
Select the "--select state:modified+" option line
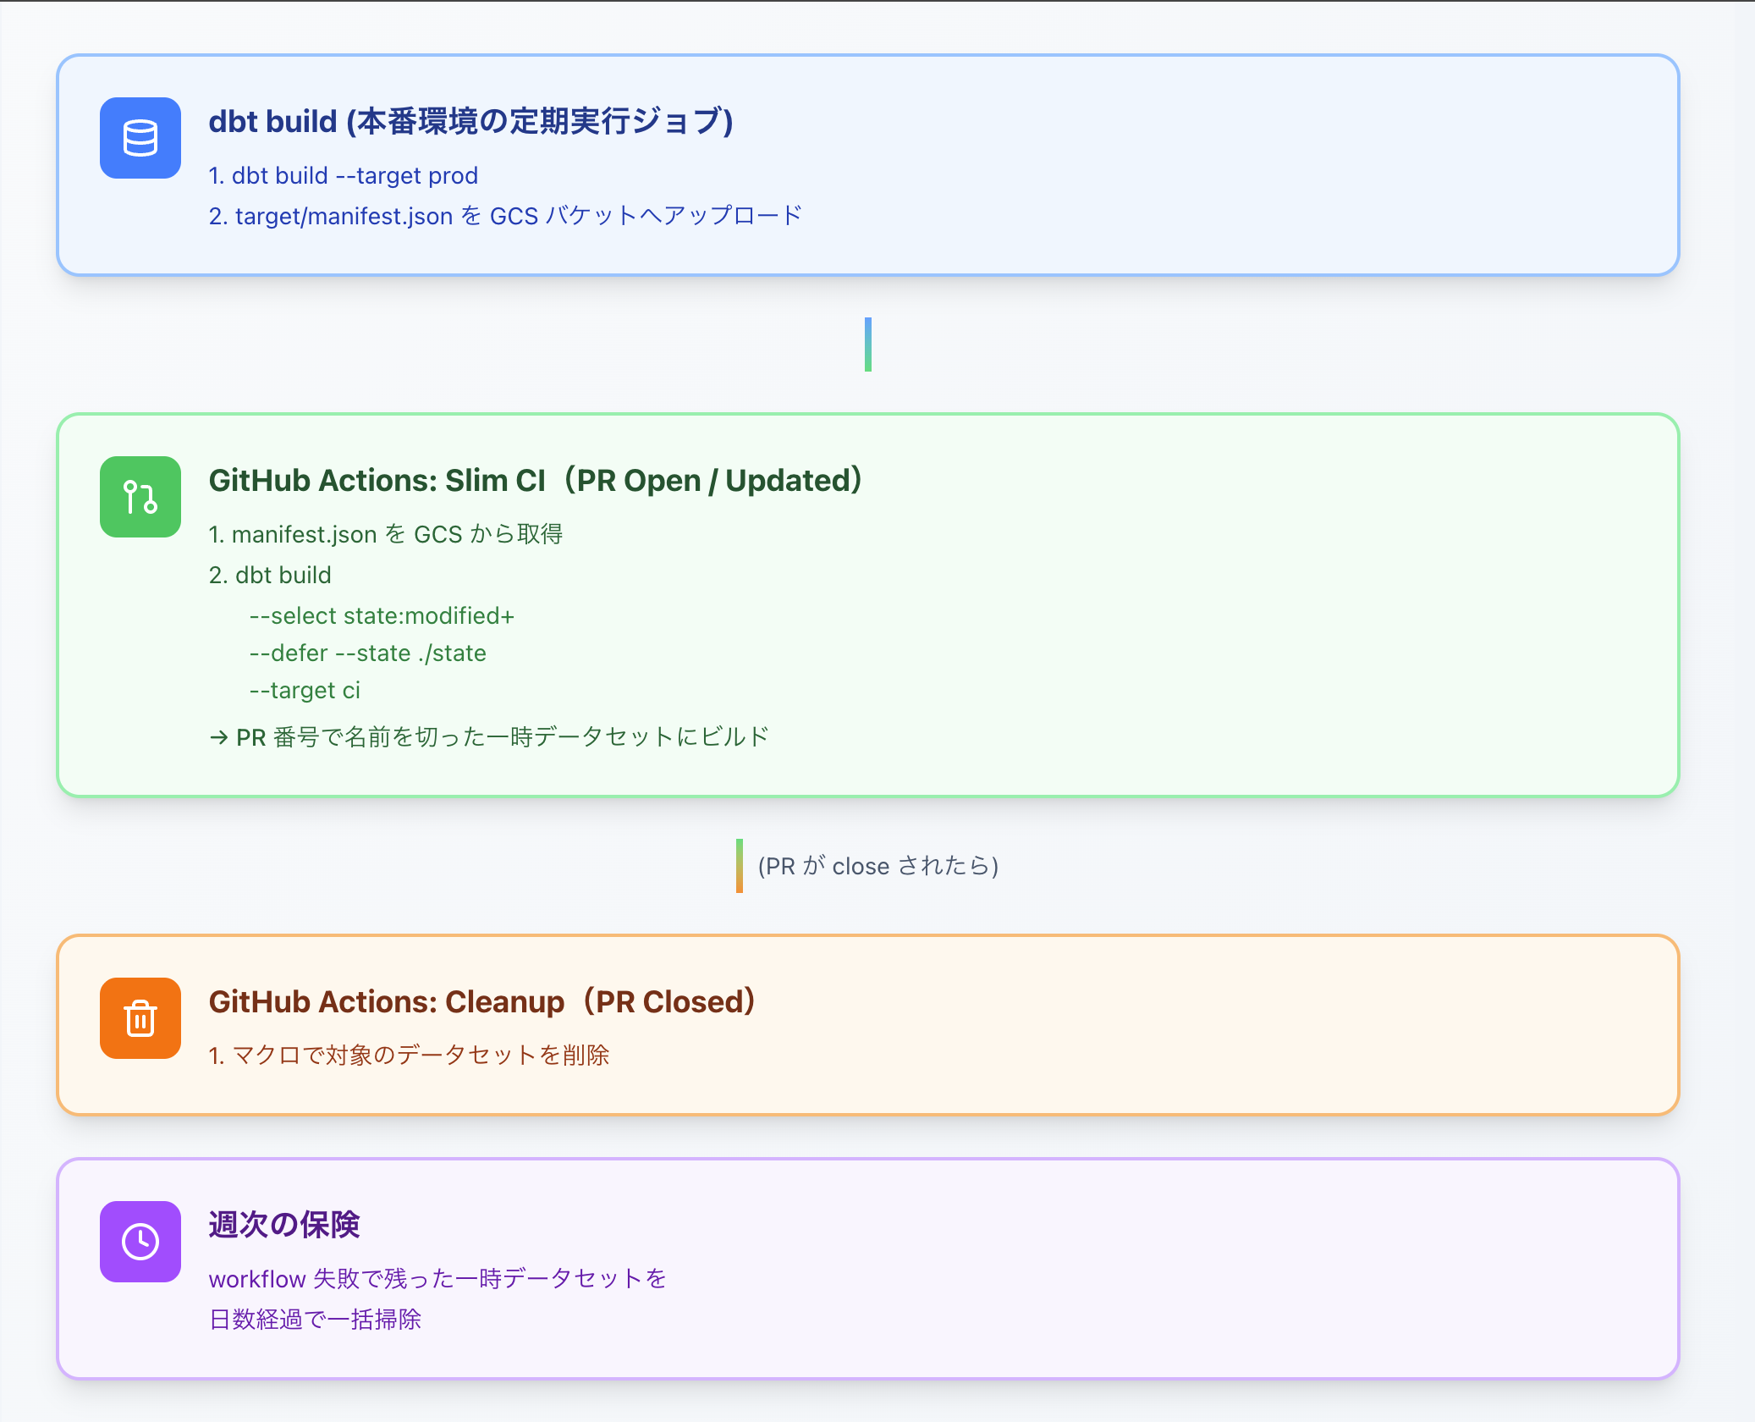click(382, 615)
